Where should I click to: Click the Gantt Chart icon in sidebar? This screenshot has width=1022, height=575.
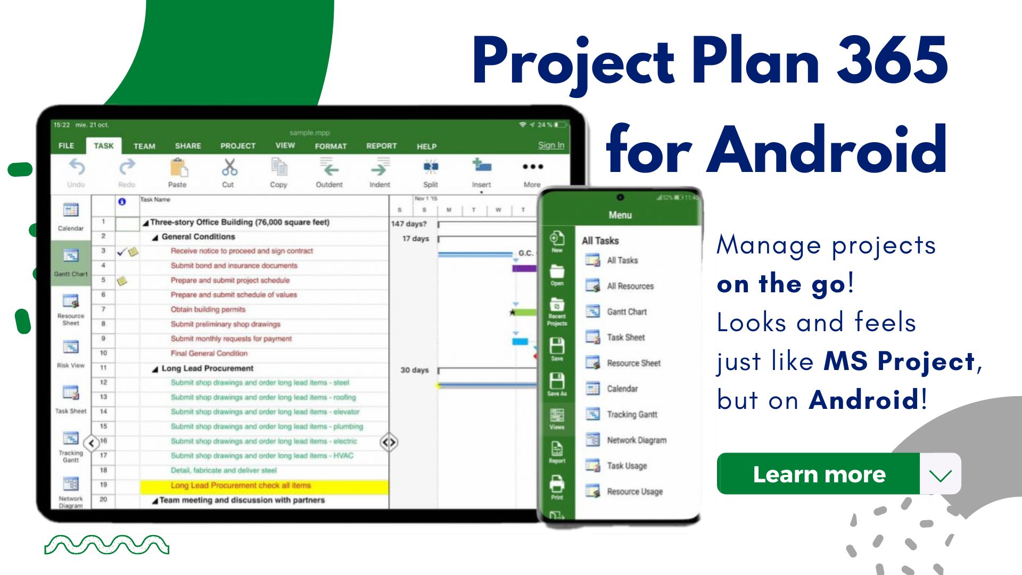(x=70, y=260)
